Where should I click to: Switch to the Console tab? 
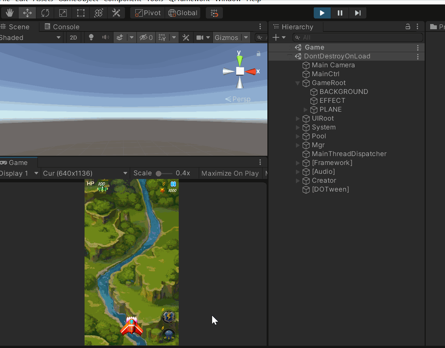pos(62,27)
